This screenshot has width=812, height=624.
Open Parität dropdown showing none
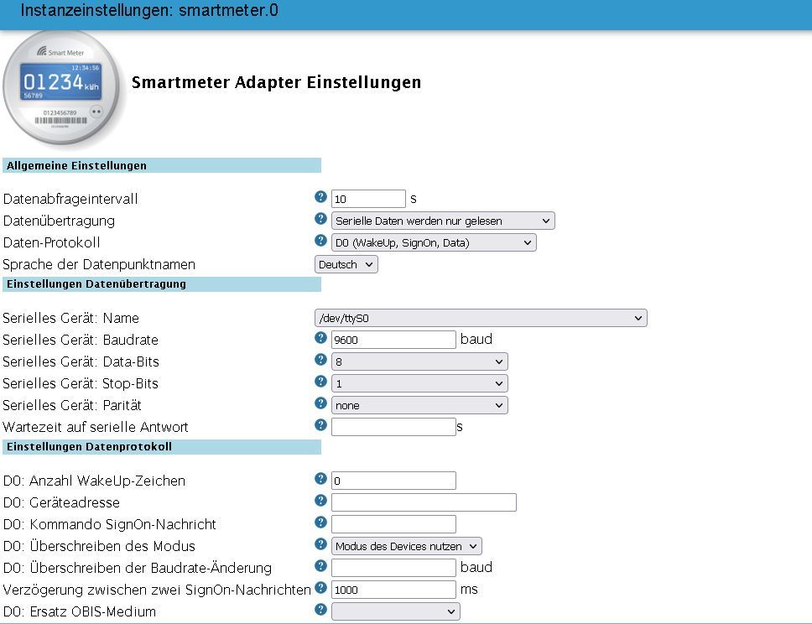[419, 405]
